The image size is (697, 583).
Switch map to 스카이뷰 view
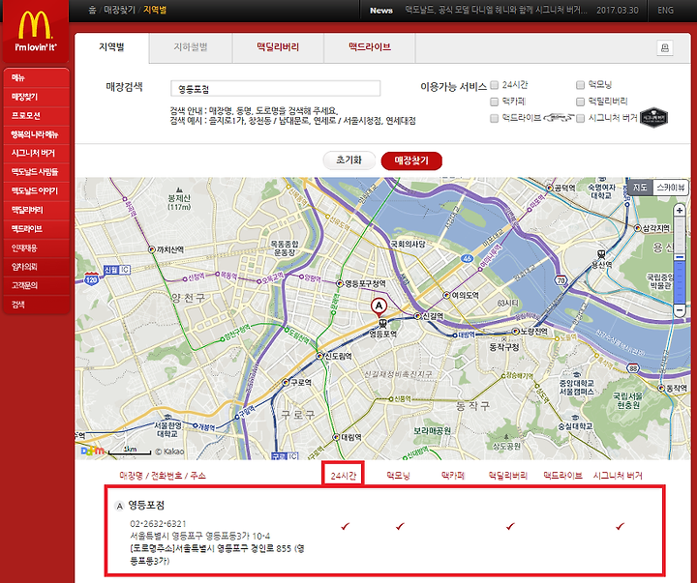pos(670,188)
